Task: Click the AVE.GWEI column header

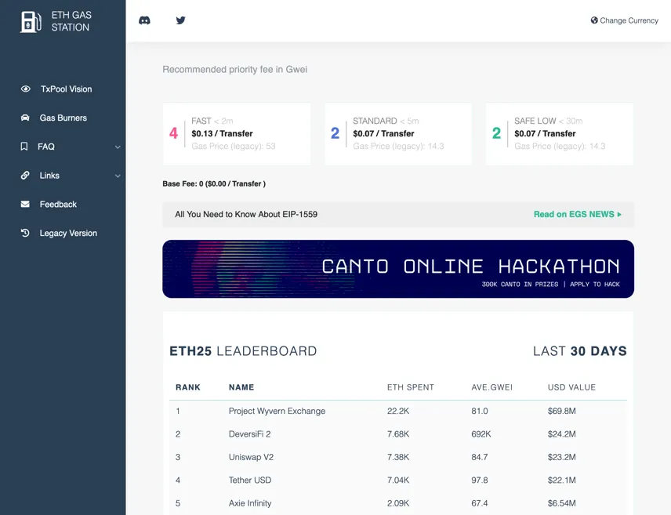Action: 491,387
